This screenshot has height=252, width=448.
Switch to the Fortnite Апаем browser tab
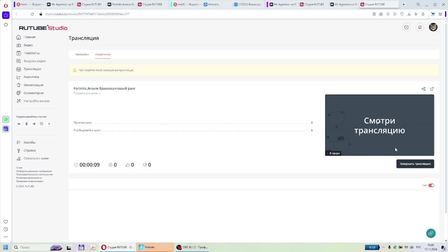[x=121, y=5]
